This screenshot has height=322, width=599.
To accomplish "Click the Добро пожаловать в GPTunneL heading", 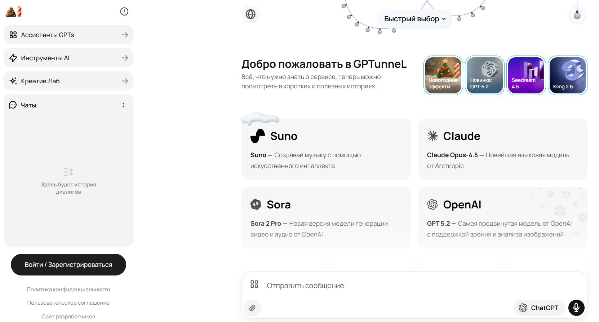I will coord(324,64).
